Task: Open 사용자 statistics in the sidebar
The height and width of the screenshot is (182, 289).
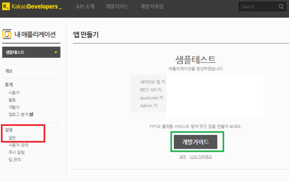Action: click(x=14, y=92)
